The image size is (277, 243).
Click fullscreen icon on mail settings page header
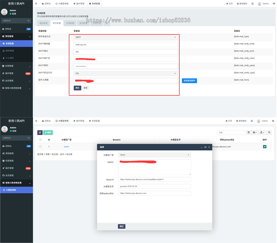pyautogui.click(x=252, y=4)
